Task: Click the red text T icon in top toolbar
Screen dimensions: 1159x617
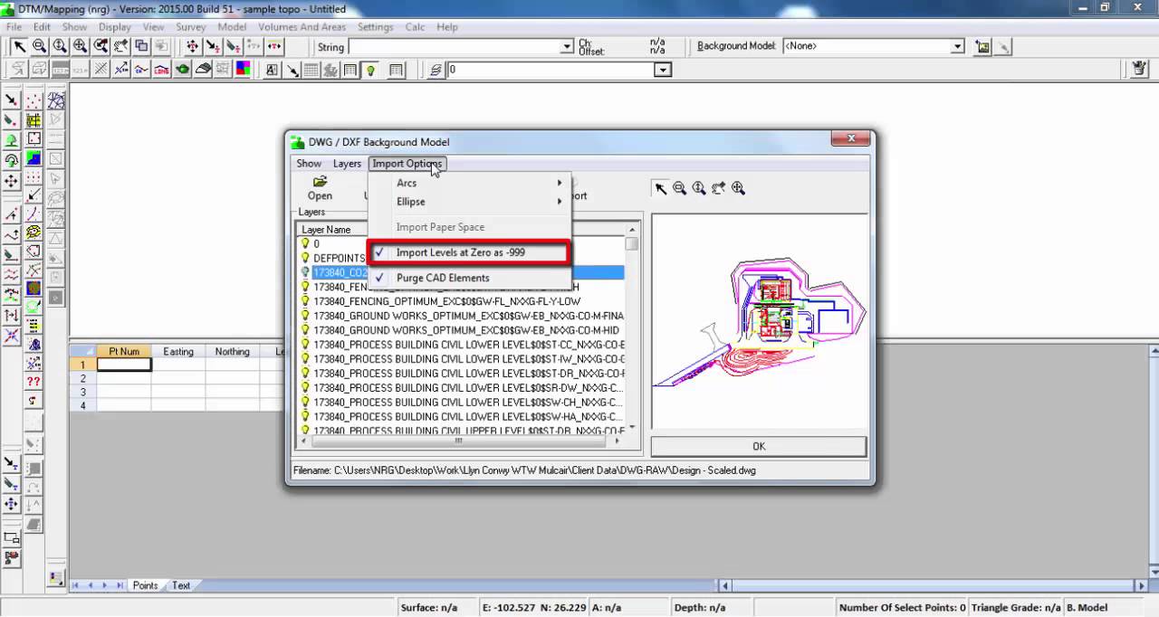Action: 273,46
